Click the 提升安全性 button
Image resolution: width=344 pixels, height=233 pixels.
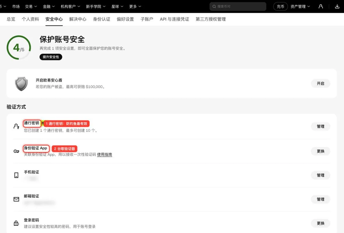(x=51, y=57)
